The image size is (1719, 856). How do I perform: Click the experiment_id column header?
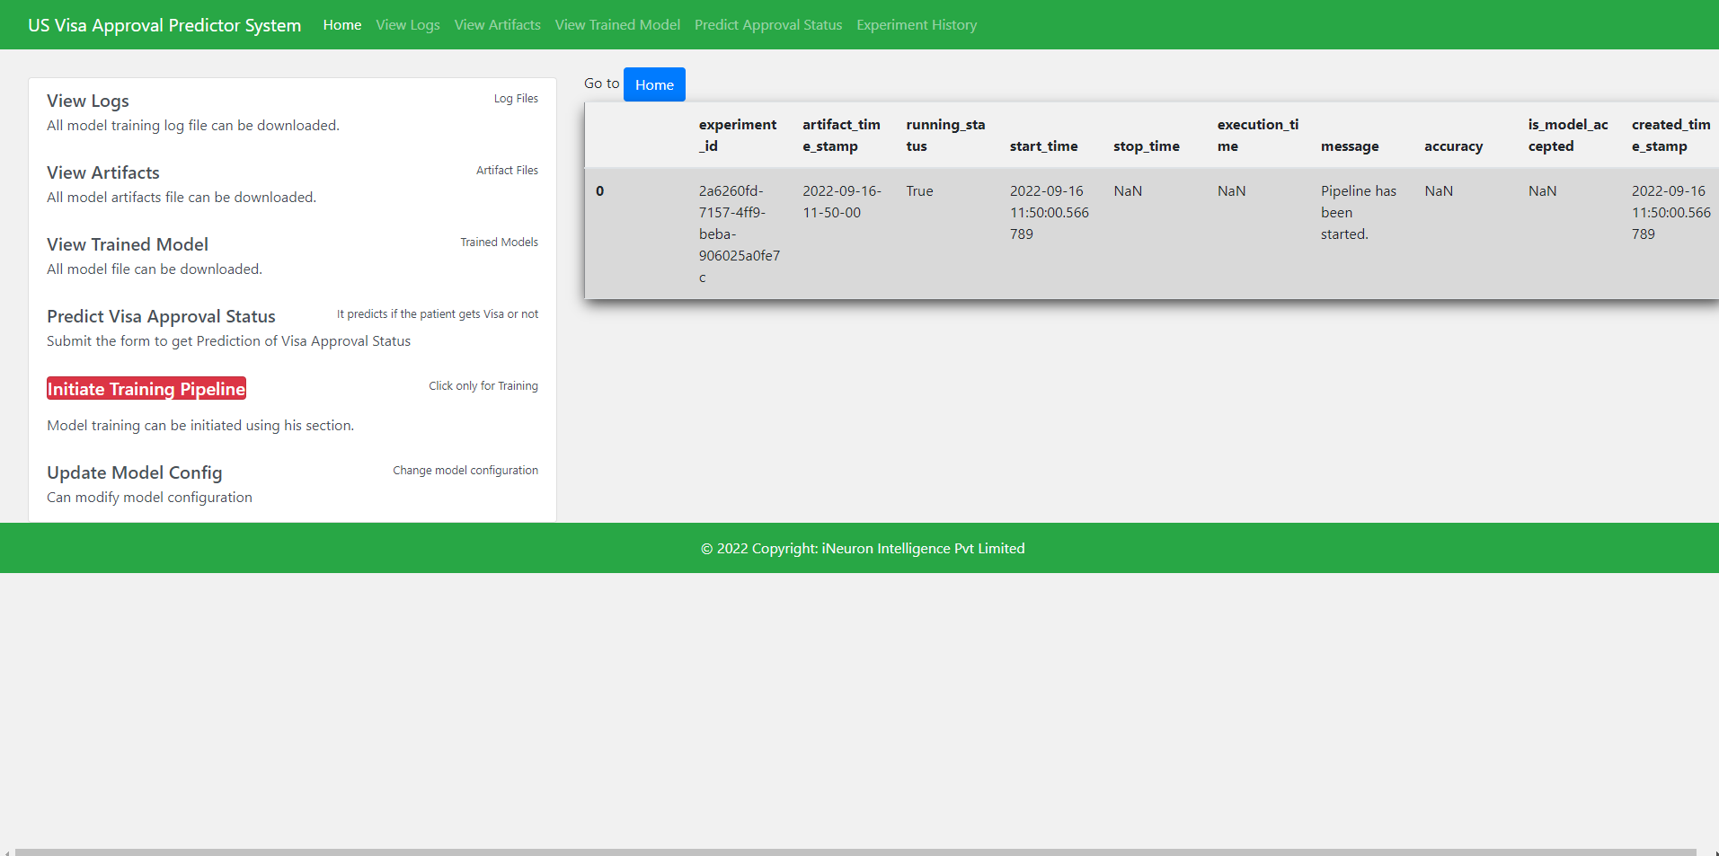738,136
